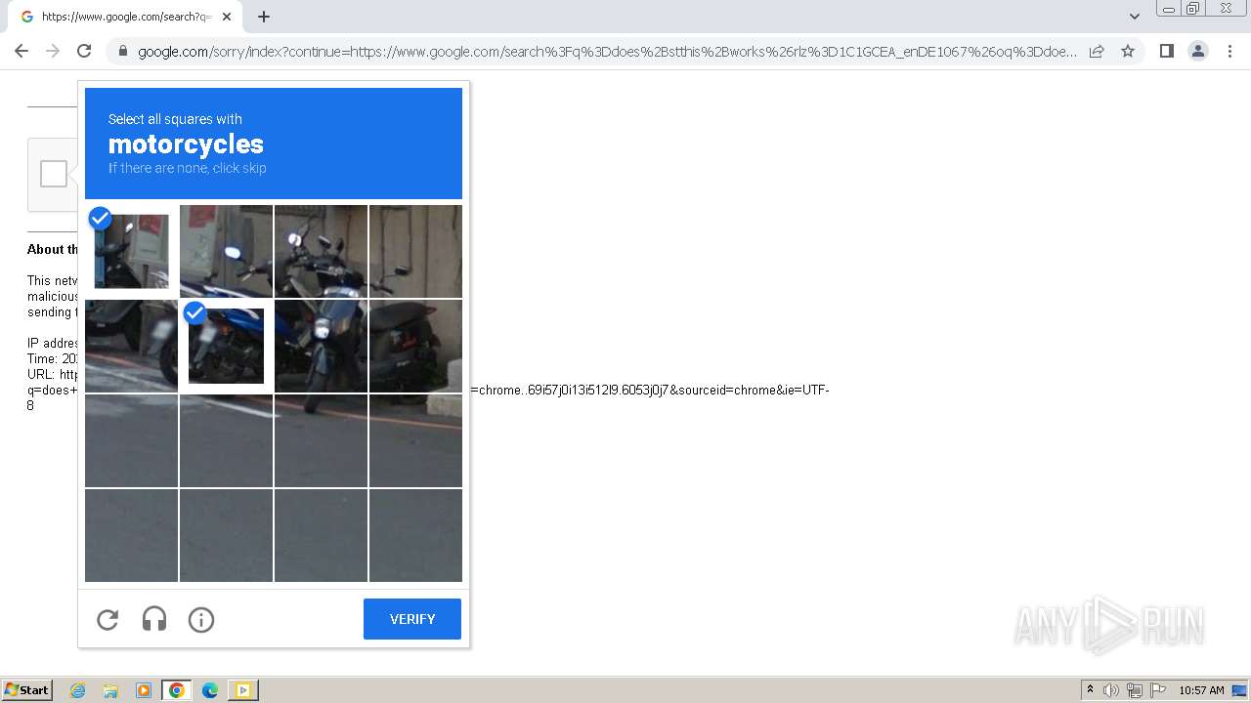Select top row second tile with blue scooter
Viewport: 1251px width, 703px height.
pos(226,251)
